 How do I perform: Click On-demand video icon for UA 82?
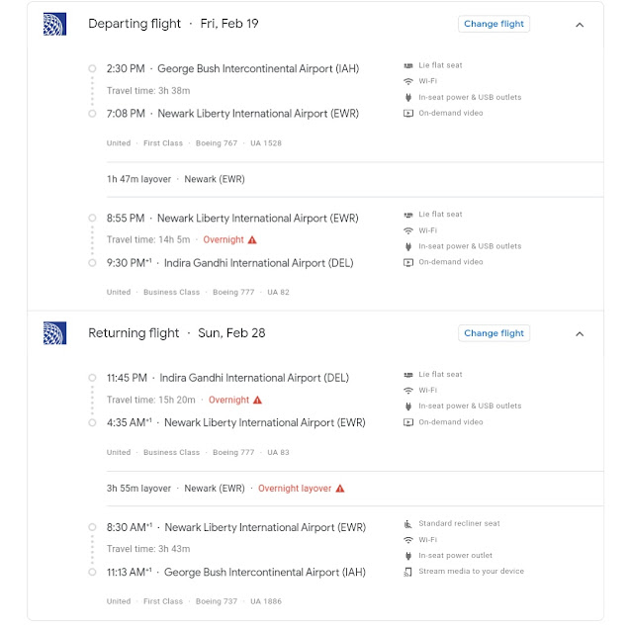(407, 262)
